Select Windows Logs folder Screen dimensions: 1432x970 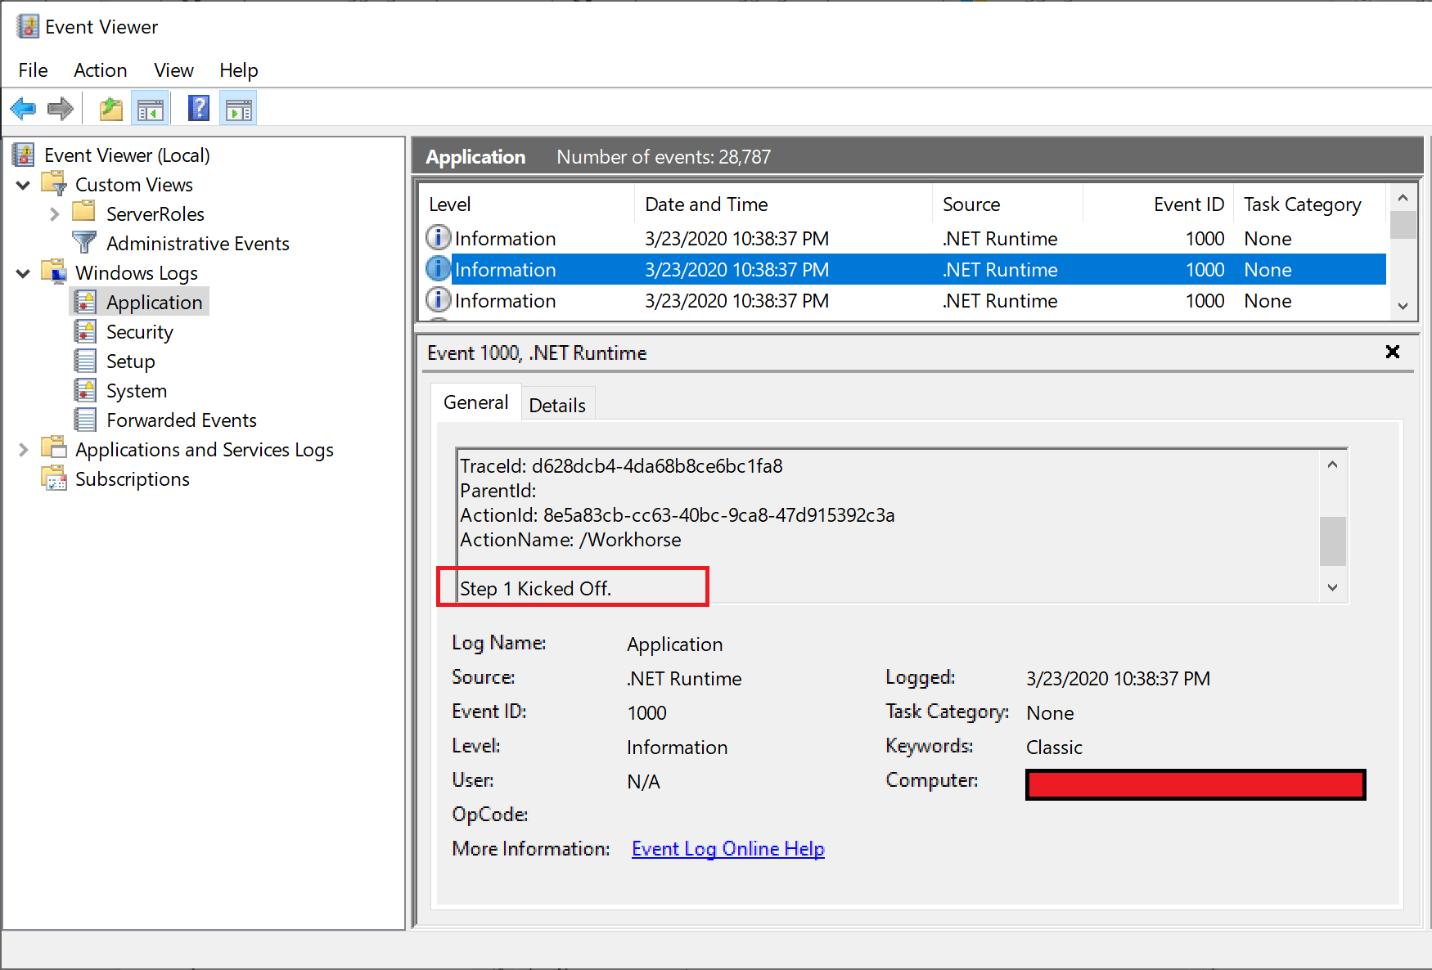(137, 273)
